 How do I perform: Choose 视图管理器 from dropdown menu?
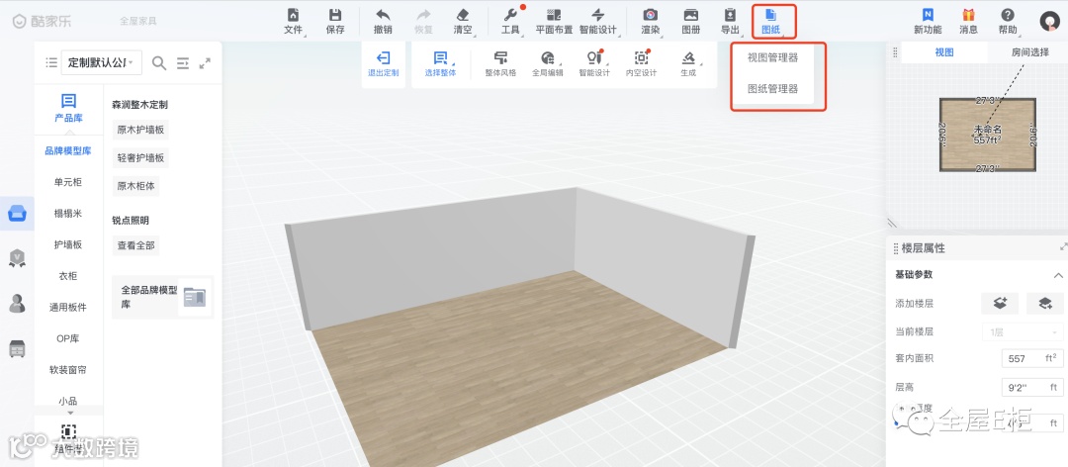[772, 58]
